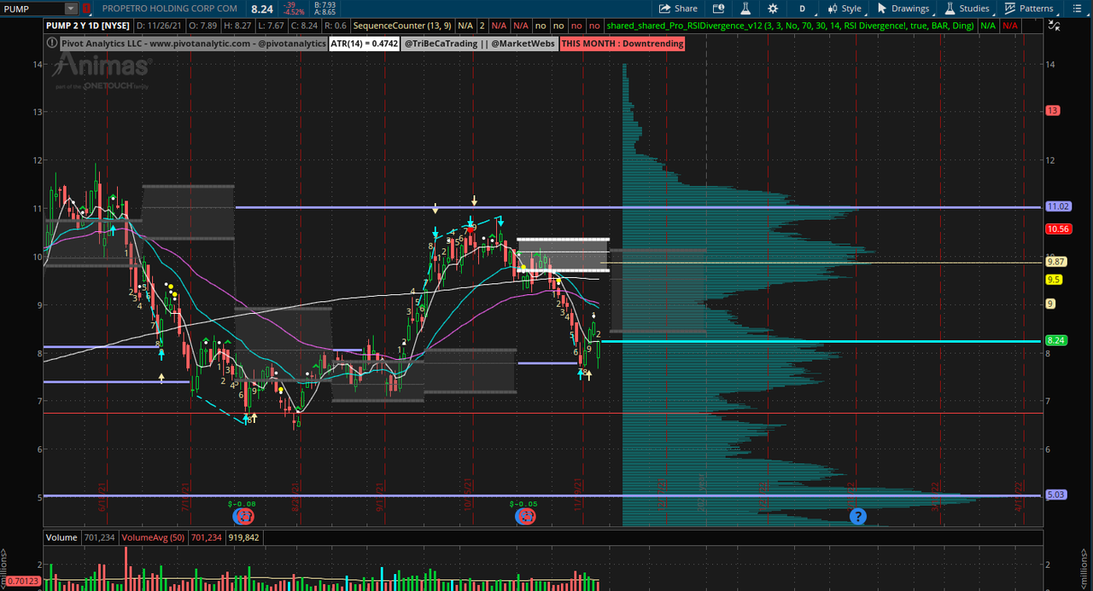Click the 5.03 price level bubble
The height and width of the screenshot is (591, 1093).
[x=1055, y=495]
